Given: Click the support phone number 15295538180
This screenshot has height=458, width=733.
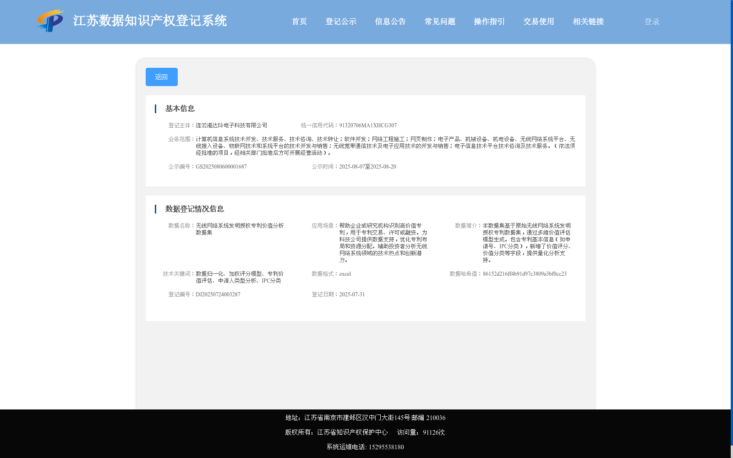Looking at the screenshot, I should tap(386, 447).
